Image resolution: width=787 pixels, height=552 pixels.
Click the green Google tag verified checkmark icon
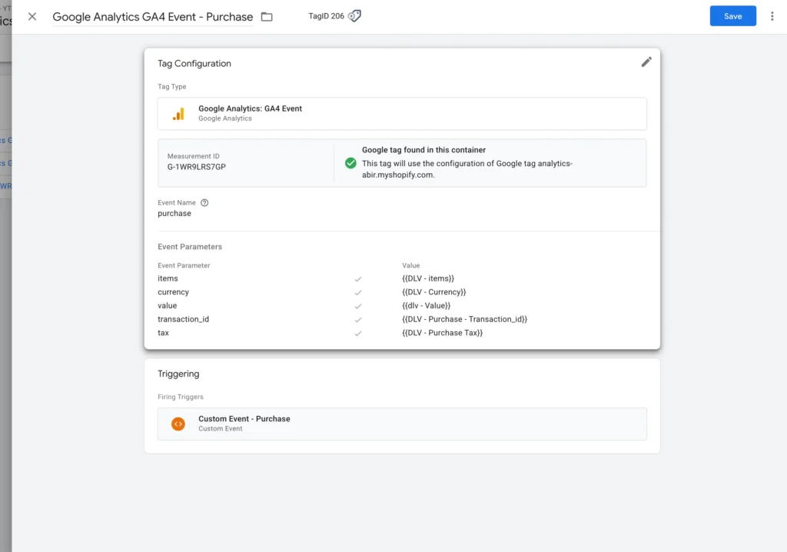(x=350, y=161)
